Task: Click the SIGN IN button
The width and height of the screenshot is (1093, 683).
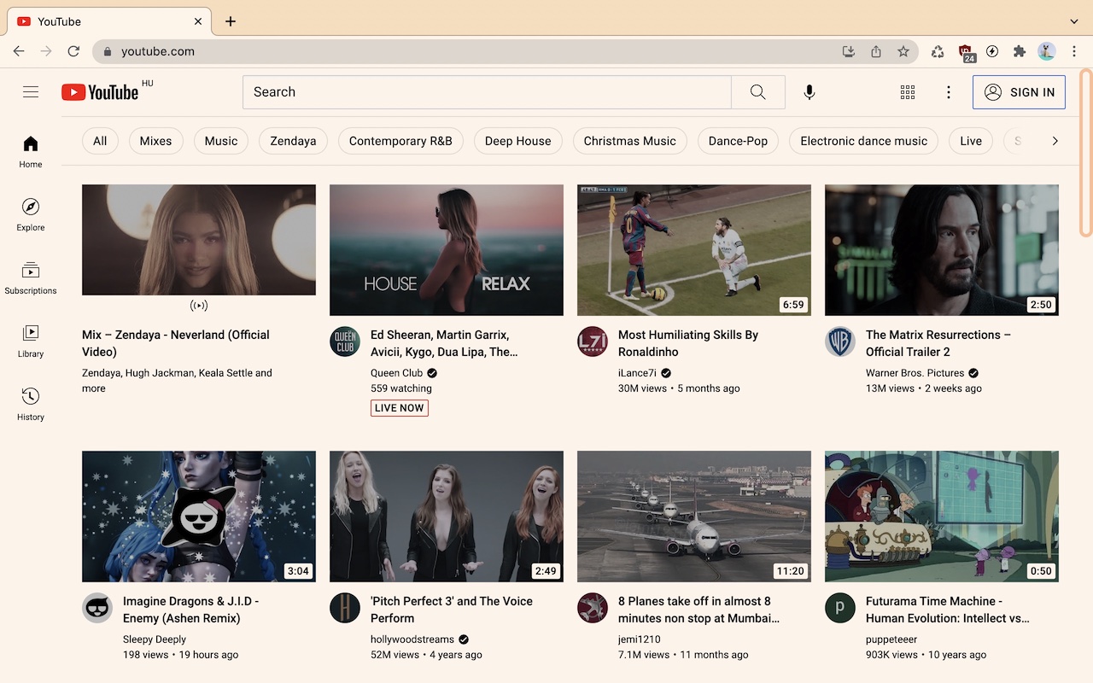Action: pyautogui.click(x=1019, y=92)
